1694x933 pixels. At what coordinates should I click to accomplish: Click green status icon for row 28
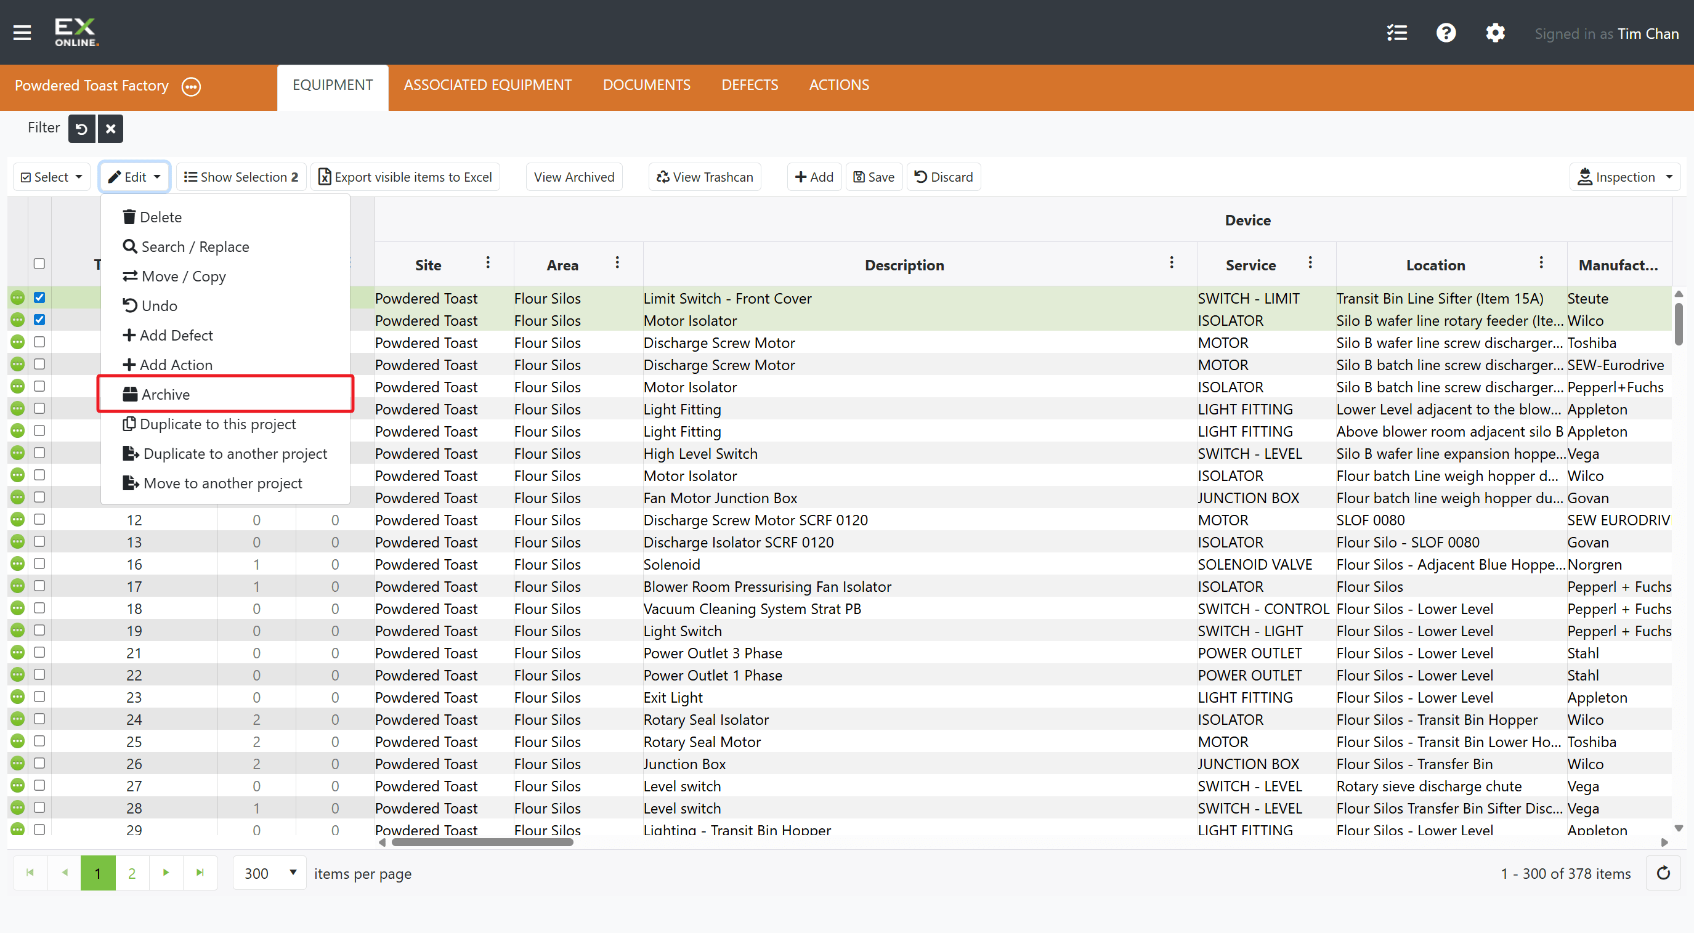point(18,807)
